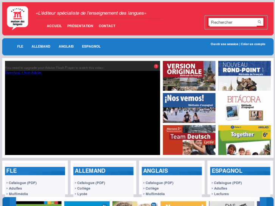Open the Version Originale book banner
275x206 pixels.
pyautogui.click(x=189, y=76)
